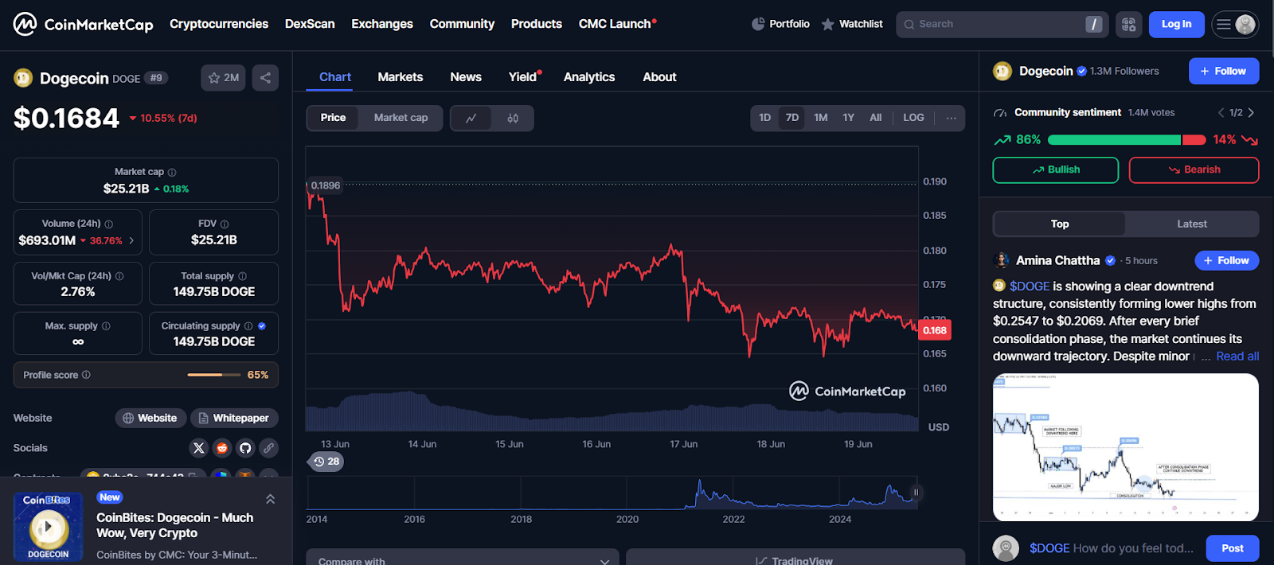Viewport: 1274px width, 565px height.
Task: Collapse the CoinBites video panel
Action: coord(270,499)
